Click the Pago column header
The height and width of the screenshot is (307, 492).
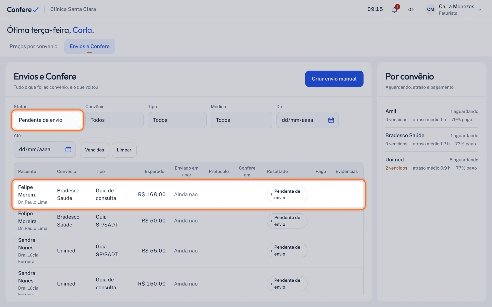click(321, 171)
